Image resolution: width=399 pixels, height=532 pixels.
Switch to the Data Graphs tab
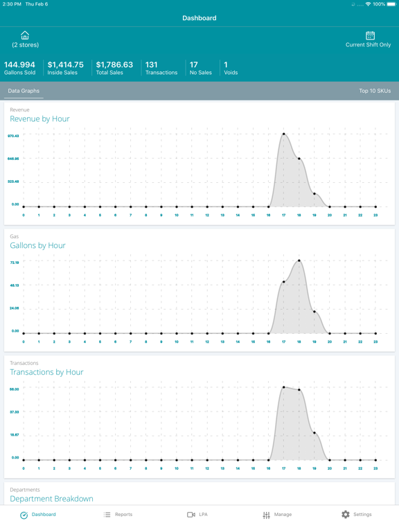point(24,91)
